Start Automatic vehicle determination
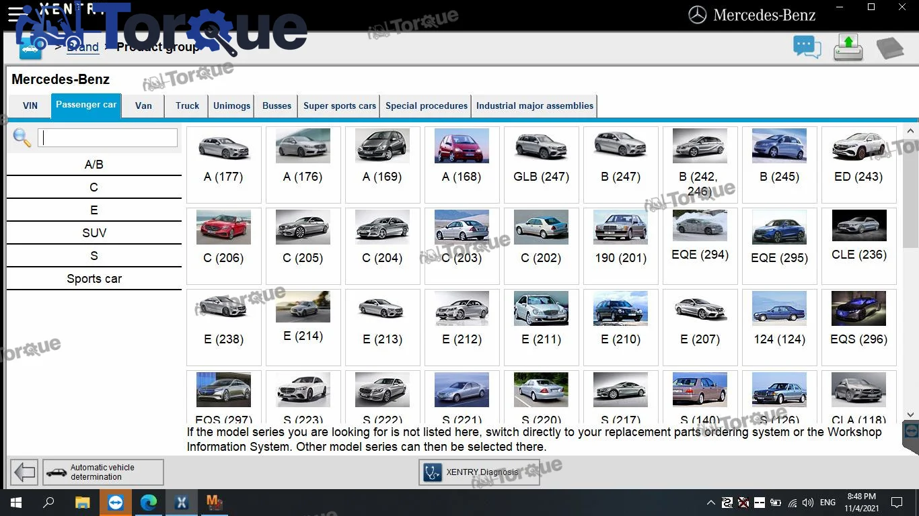 [x=103, y=472]
